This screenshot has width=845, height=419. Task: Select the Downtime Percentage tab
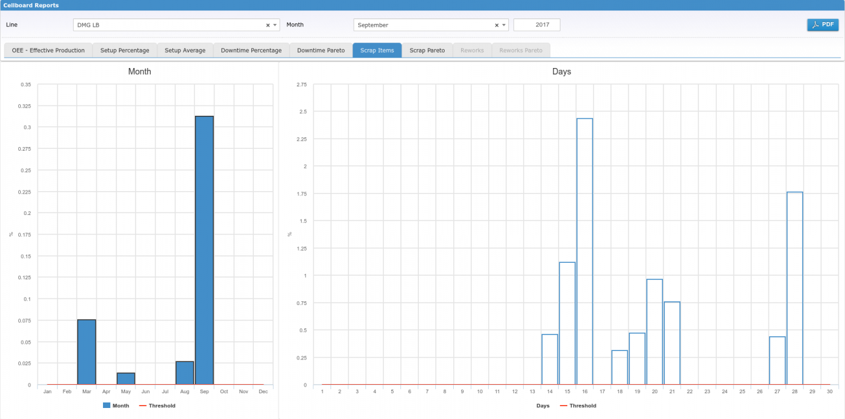coord(251,50)
